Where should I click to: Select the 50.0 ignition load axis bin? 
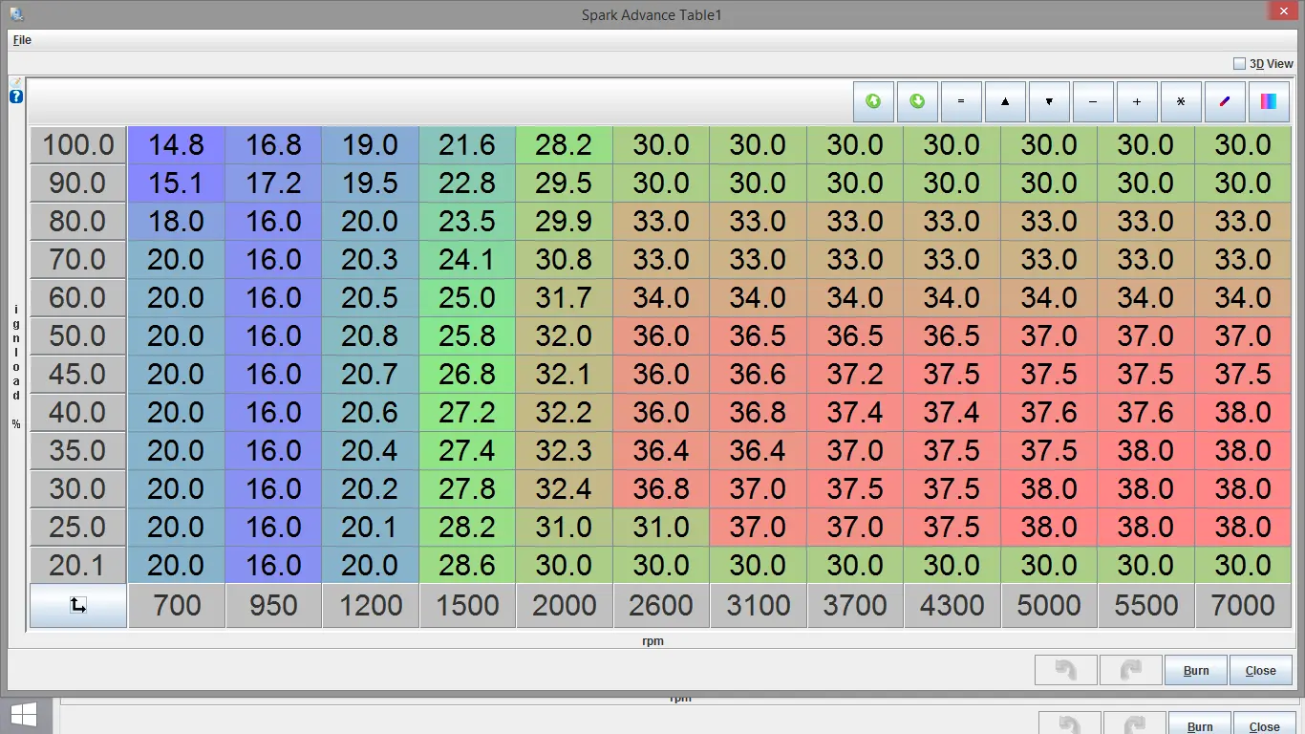tap(78, 336)
